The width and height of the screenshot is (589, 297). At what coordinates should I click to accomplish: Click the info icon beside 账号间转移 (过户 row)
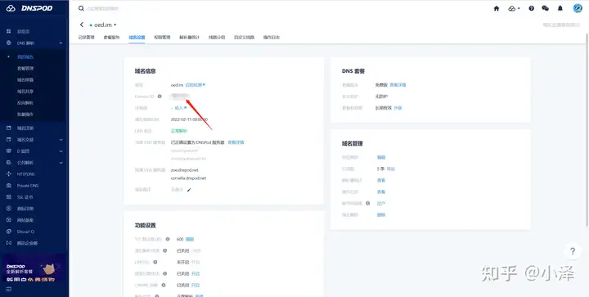click(368, 203)
